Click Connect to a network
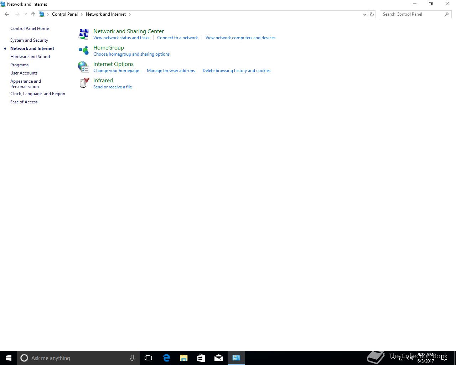Viewport: 456px width, 365px height. click(x=177, y=38)
